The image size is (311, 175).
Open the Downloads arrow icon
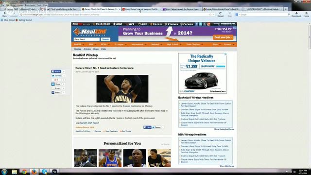coord(296,13)
